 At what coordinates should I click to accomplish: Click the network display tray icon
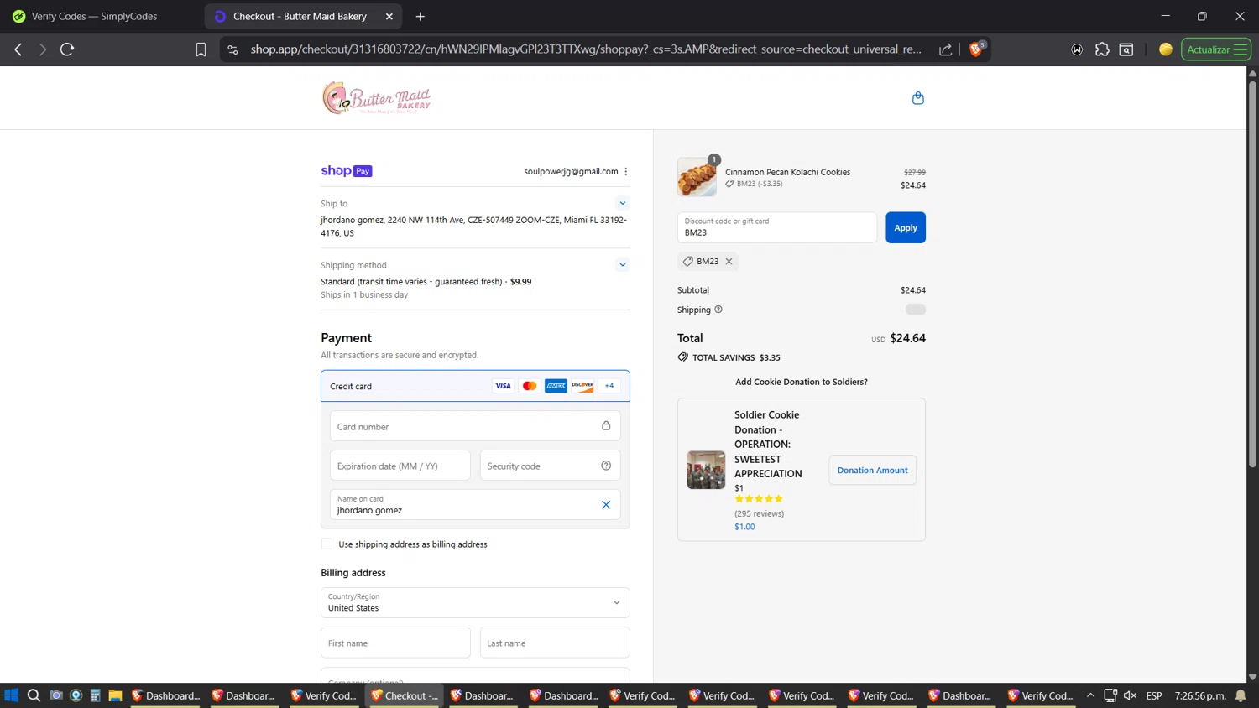[x=1110, y=695]
